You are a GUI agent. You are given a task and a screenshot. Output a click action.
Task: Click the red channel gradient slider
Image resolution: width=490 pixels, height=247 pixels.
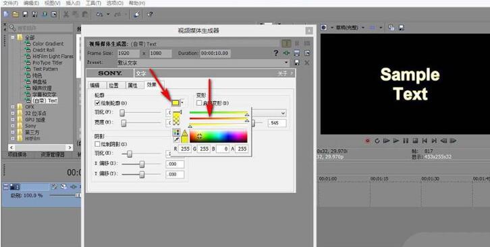pyautogui.click(x=219, y=118)
